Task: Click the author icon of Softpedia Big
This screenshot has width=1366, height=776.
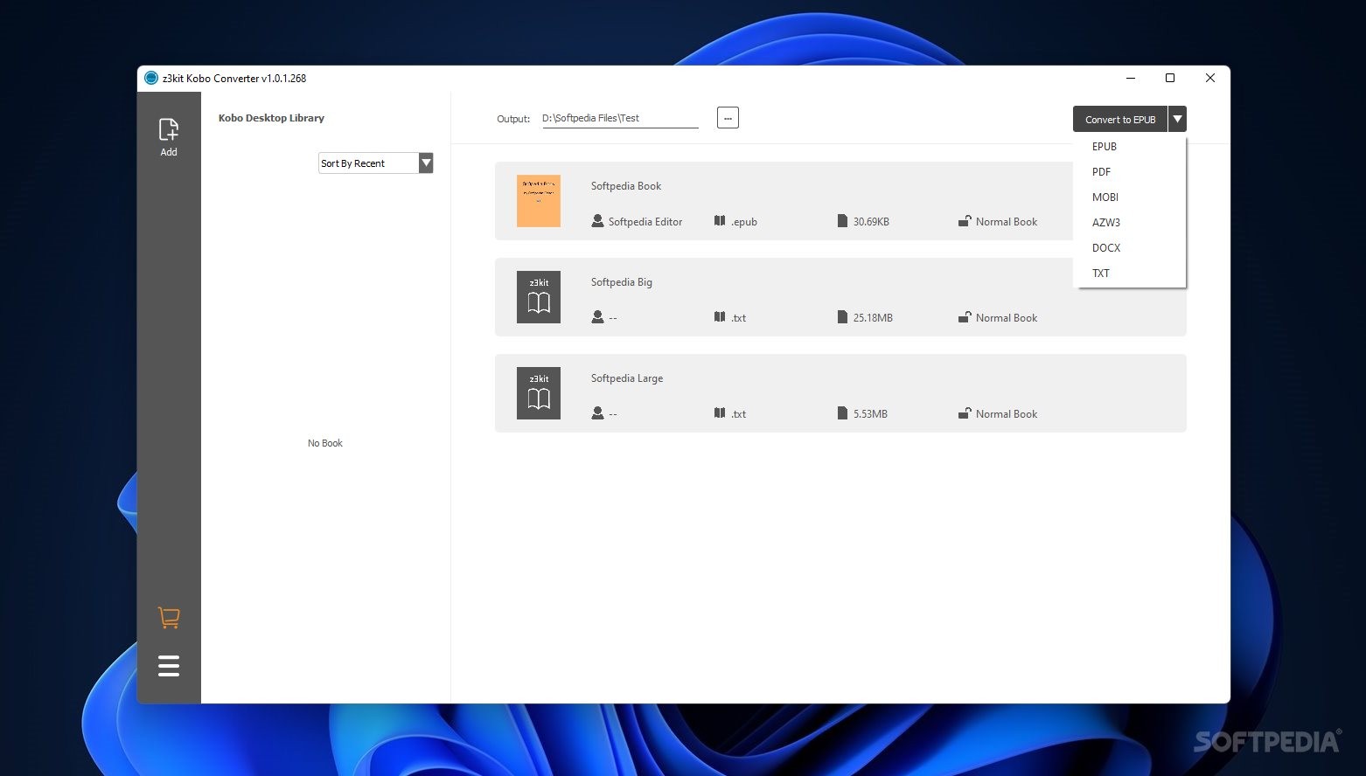Action: (x=597, y=317)
